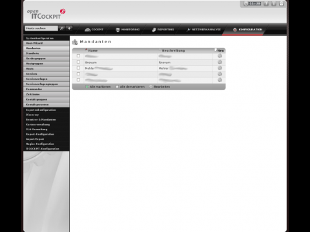Open Benutzer & Mandanten in sidebar
Image resolution: width=310 pixels, height=232 pixels.
(x=41, y=120)
